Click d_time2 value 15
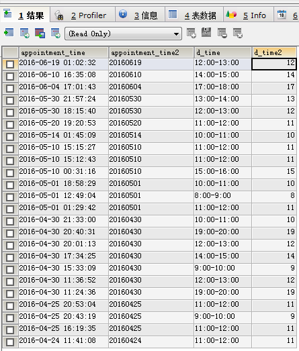The width and height of the screenshot is (299, 351). point(274,173)
